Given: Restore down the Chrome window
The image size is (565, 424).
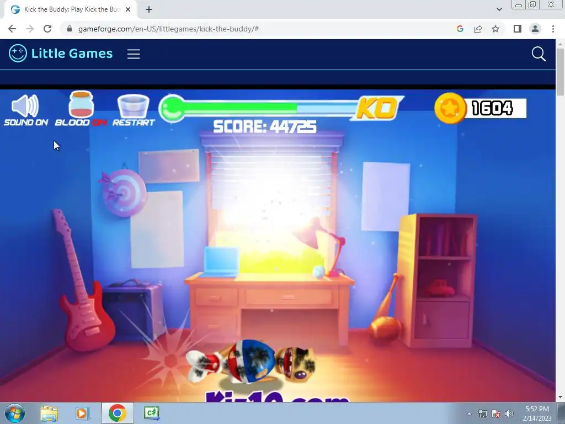Looking at the screenshot, I should point(532,4).
